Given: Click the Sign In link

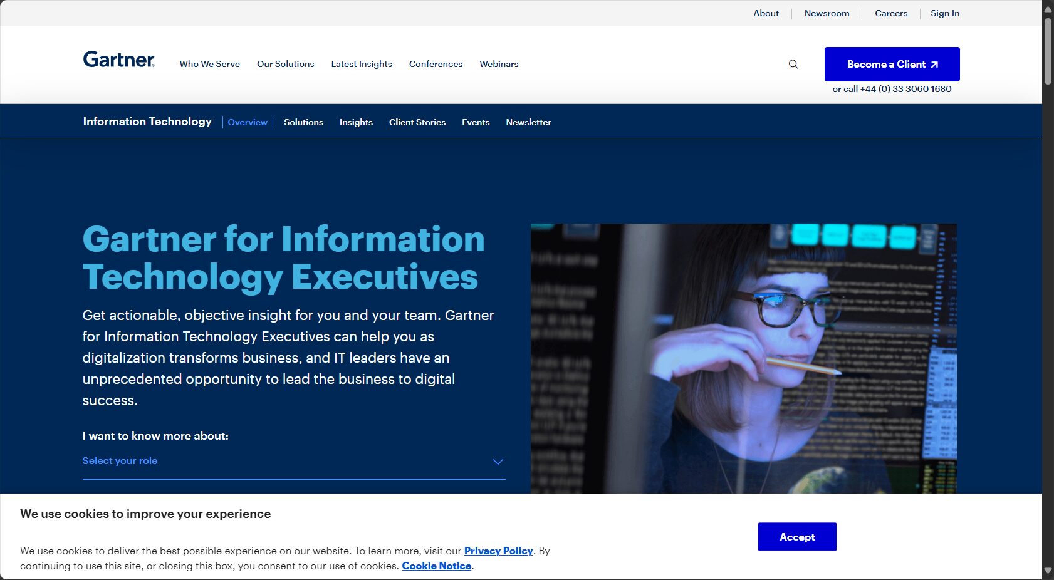Looking at the screenshot, I should [x=945, y=13].
